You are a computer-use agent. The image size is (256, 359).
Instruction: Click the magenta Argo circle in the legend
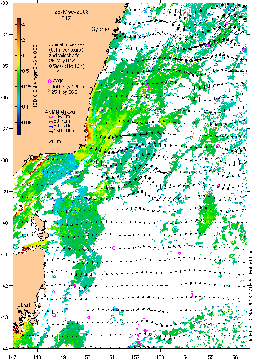click(x=49, y=81)
